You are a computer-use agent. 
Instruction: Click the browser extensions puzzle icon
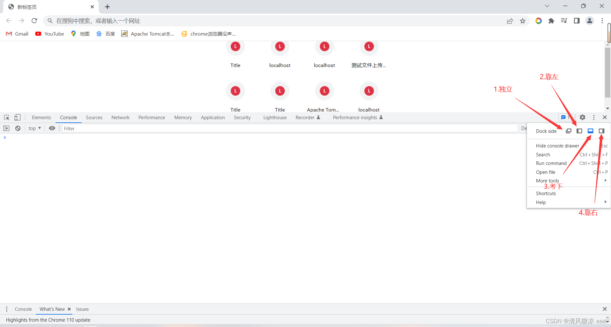tap(551, 21)
